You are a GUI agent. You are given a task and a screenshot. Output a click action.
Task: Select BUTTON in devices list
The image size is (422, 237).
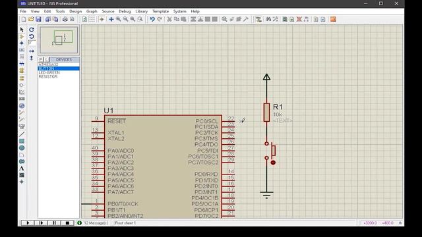point(59,68)
